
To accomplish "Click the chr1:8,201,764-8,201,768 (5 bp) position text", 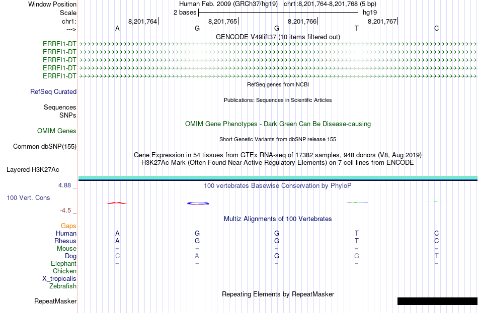I will 330,4.
